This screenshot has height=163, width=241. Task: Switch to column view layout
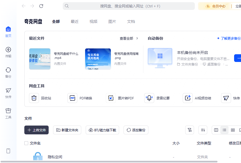click(216, 130)
